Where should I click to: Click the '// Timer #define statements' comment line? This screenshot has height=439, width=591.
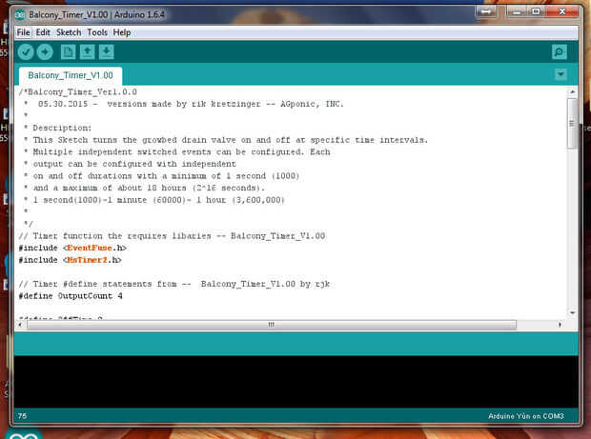click(x=174, y=285)
